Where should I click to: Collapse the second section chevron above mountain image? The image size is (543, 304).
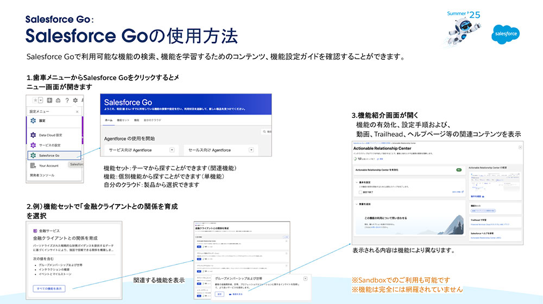[357, 204]
